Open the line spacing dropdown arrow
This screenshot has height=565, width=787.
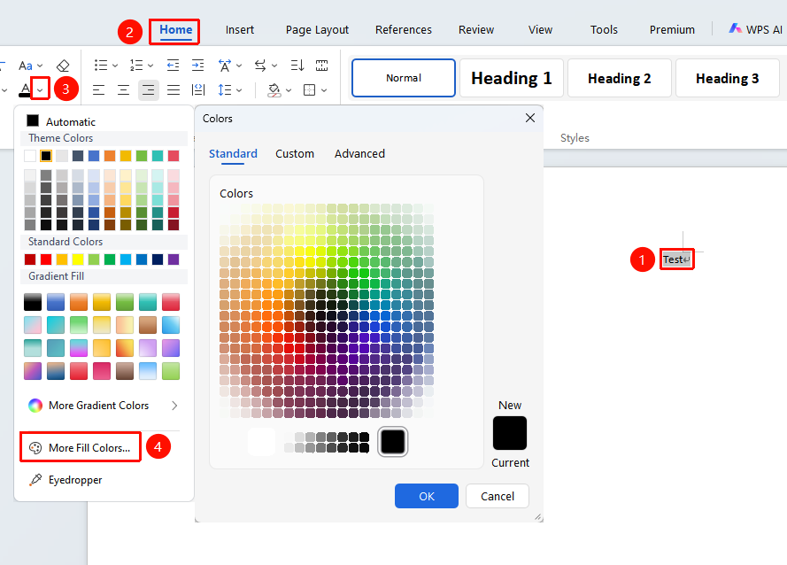point(239,90)
